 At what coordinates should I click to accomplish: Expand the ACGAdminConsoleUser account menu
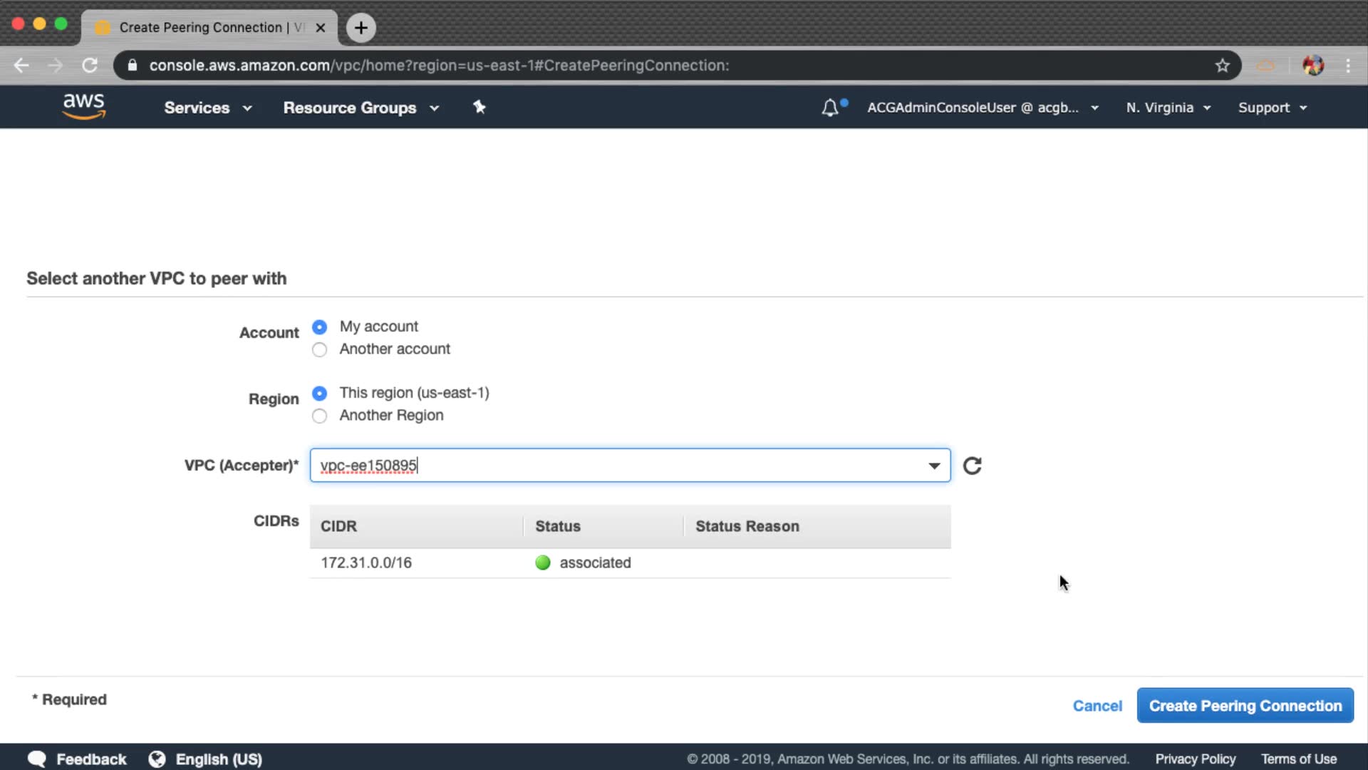982,108
